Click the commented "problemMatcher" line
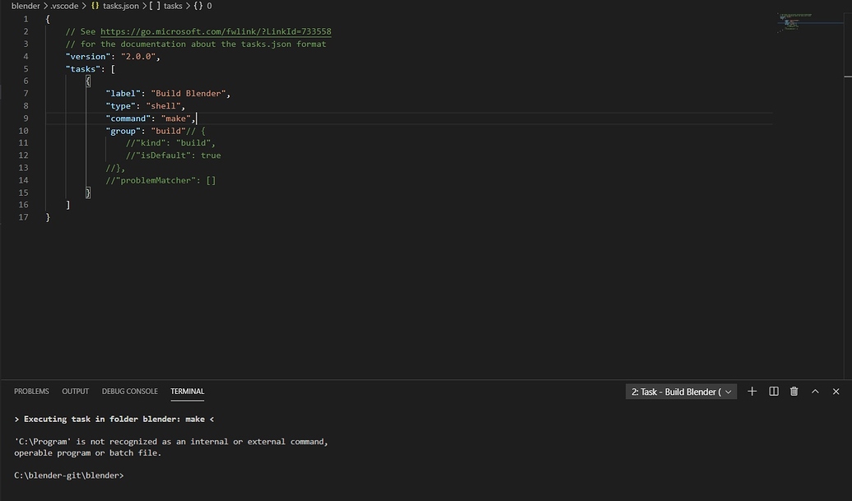The width and height of the screenshot is (852, 501). [161, 180]
